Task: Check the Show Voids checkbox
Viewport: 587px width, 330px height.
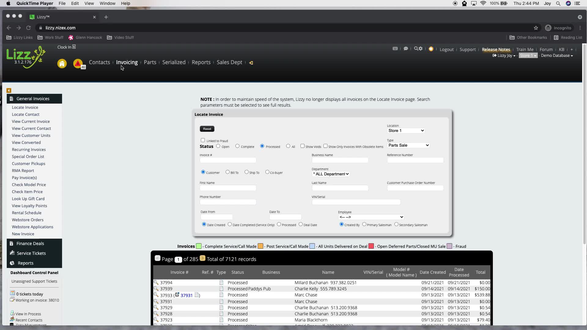Action: 302,146
